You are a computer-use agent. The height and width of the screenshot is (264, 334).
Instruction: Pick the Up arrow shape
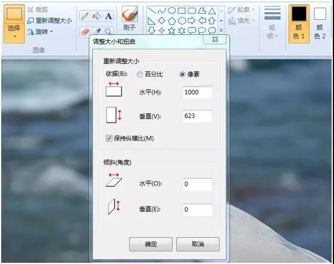tap(212, 21)
